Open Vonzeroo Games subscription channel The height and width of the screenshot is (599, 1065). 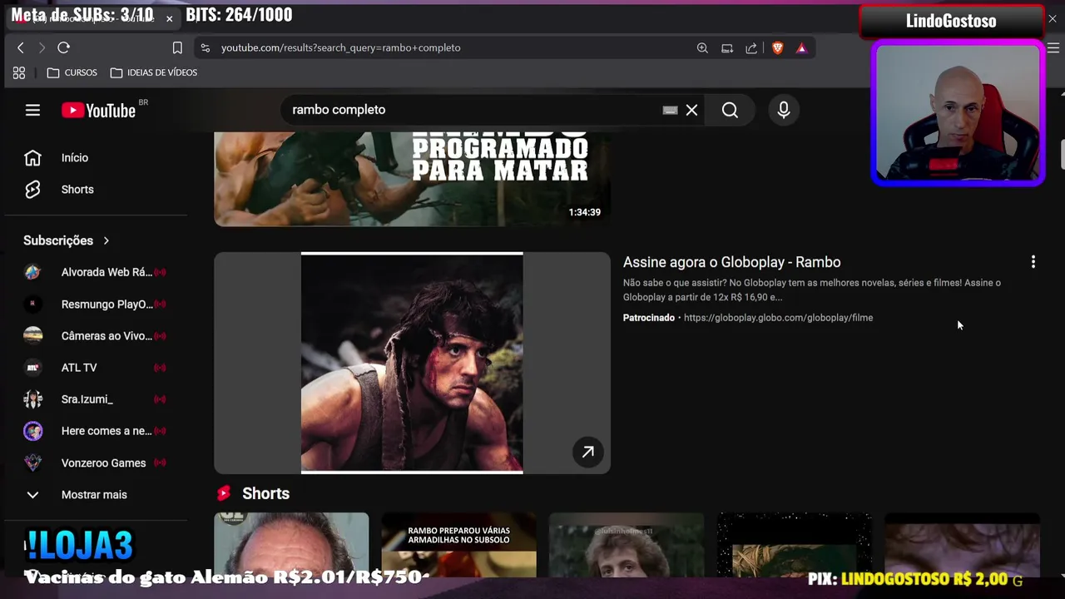tap(97, 463)
